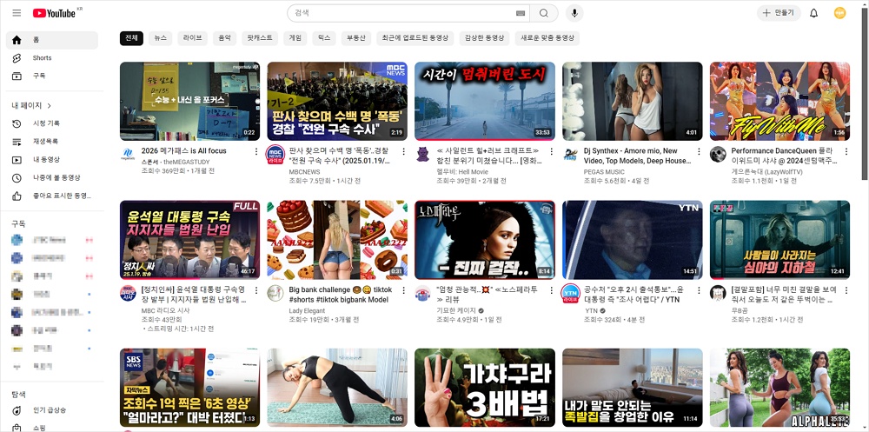This screenshot has width=869, height=432.
Task: Go to 홈 in sidebar
Action: [x=52, y=40]
